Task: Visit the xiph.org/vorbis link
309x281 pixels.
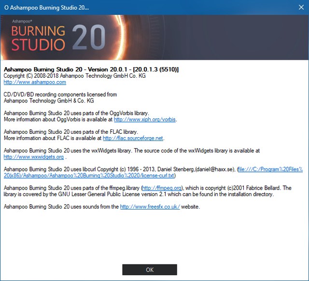Action: pyautogui.click(x=144, y=119)
